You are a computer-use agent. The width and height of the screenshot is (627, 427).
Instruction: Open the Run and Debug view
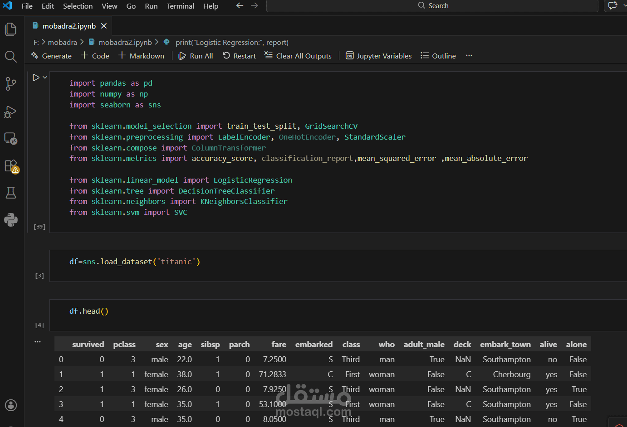point(10,112)
